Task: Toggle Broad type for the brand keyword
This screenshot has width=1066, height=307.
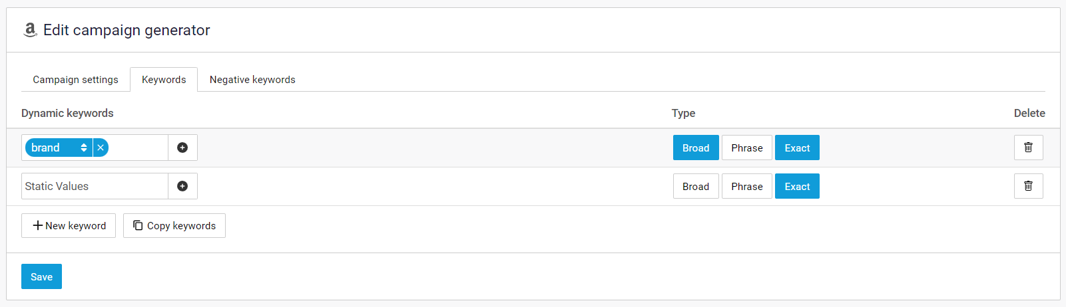Action: click(695, 148)
